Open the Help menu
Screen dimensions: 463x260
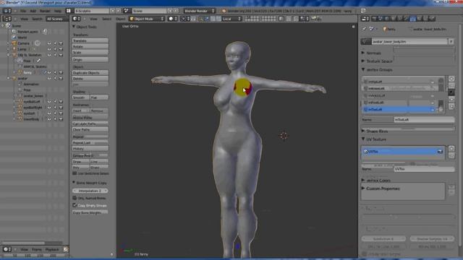[x=58, y=11]
